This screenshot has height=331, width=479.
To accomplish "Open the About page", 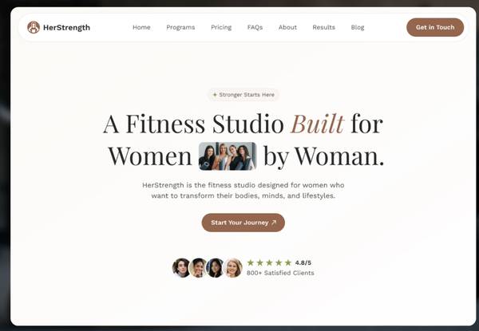I will point(287,27).
